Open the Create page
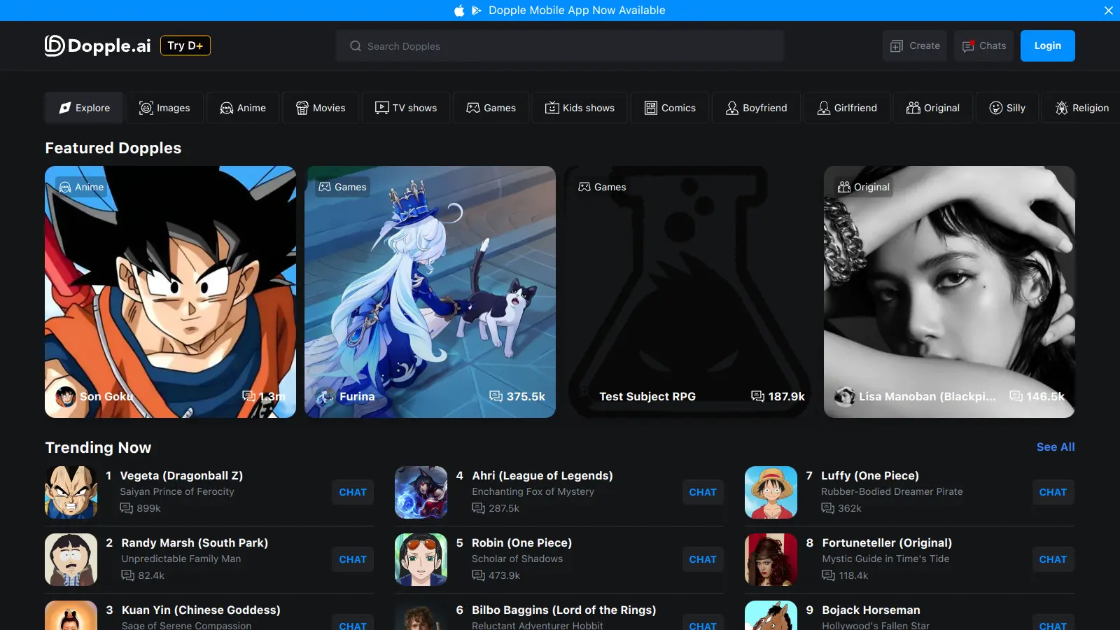The height and width of the screenshot is (630, 1120). [914, 45]
